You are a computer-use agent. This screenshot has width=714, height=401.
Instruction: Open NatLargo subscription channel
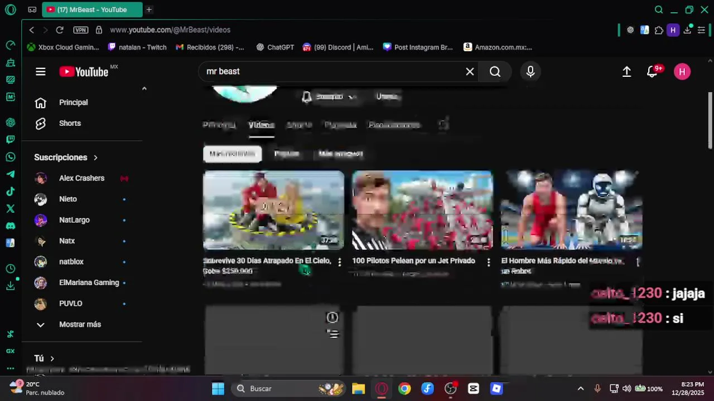point(74,220)
